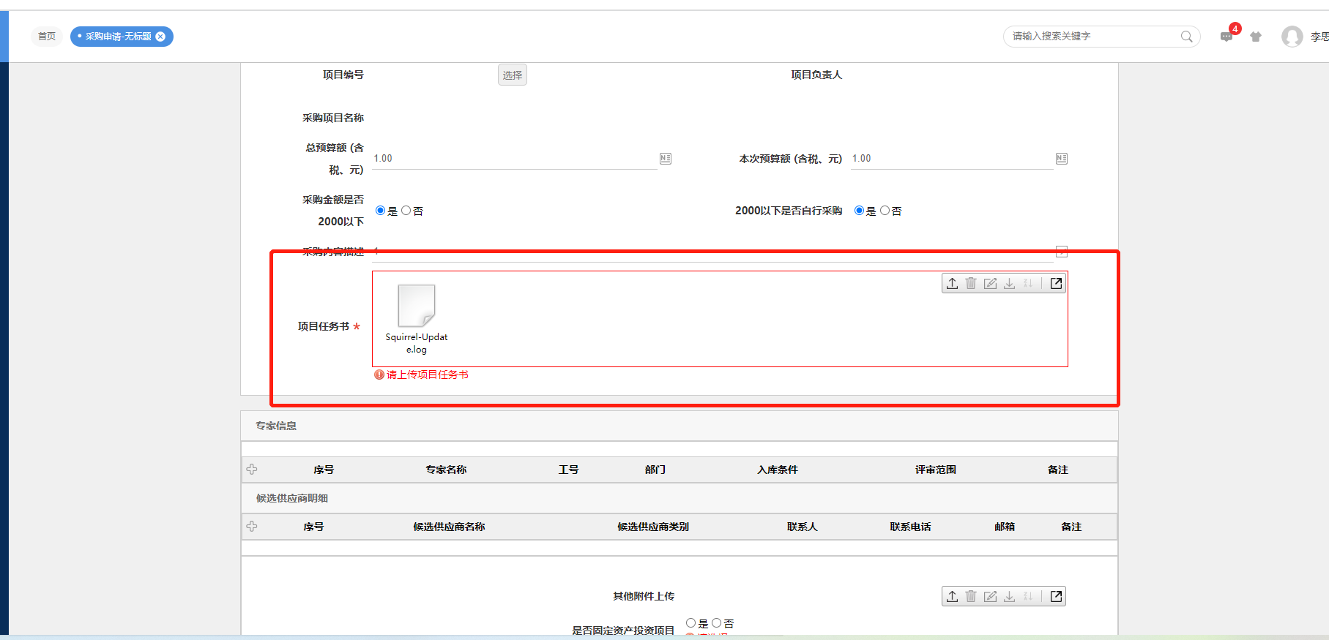Image resolution: width=1329 pixels, height=640 pixels.
Task: Add a row to 专家信息 table
Action: pos(252,470)
